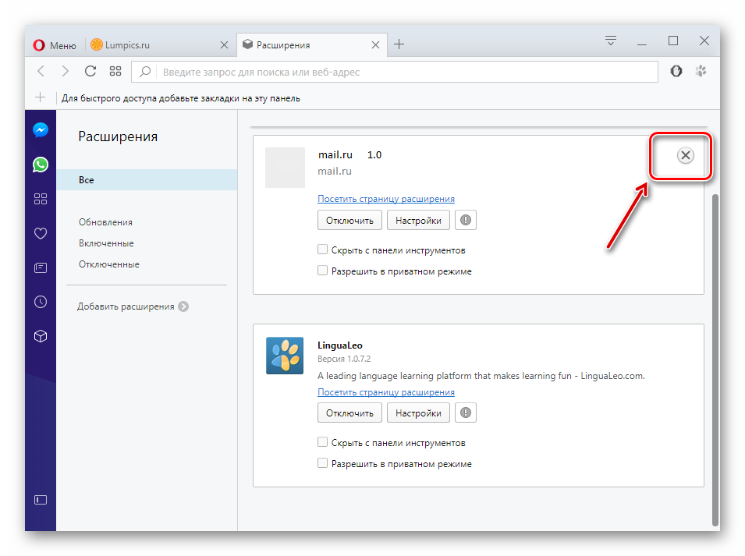Open the Opera Меню menu

55,45
